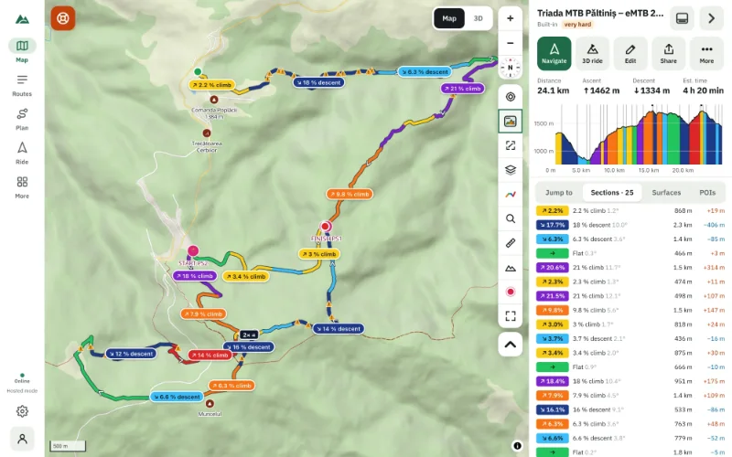732x457 pixels.
Task: Toggle the panel layout button
Action: coord(682,18)
